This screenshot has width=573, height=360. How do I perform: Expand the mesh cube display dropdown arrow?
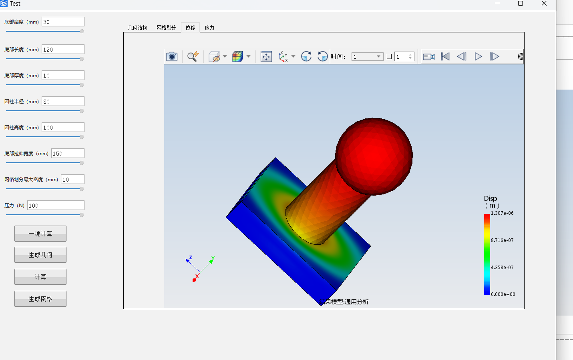coord(249,56)
